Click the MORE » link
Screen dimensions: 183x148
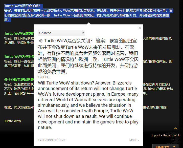tap(134, 140)
